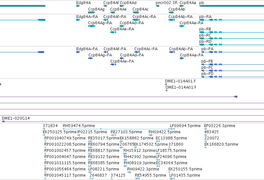Select protein Edg84A-PA
264x180 pixels.
87,49
